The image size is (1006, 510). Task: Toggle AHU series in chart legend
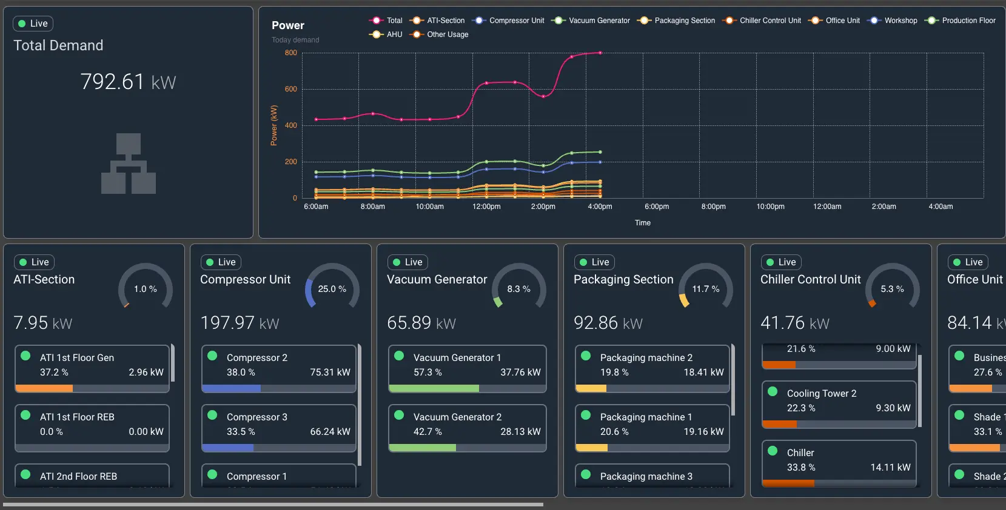(386, 35)
